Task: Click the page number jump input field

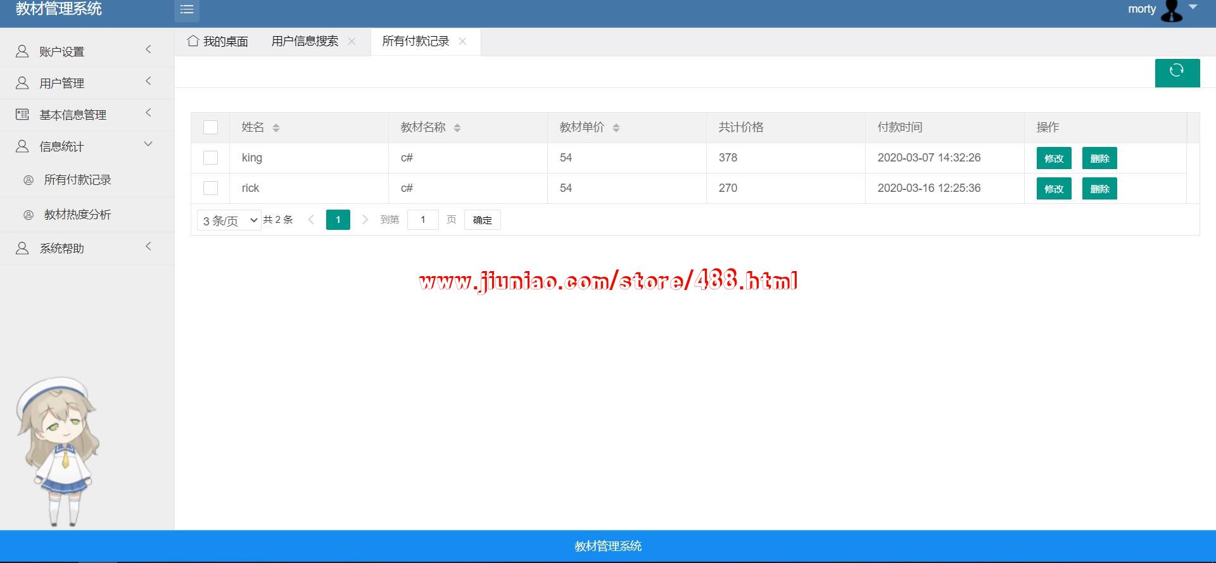Action: point(422,220)
